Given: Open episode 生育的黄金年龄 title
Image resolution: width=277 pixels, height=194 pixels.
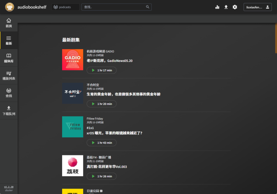Looking at the screenshot, I should [x=124, y=94].
